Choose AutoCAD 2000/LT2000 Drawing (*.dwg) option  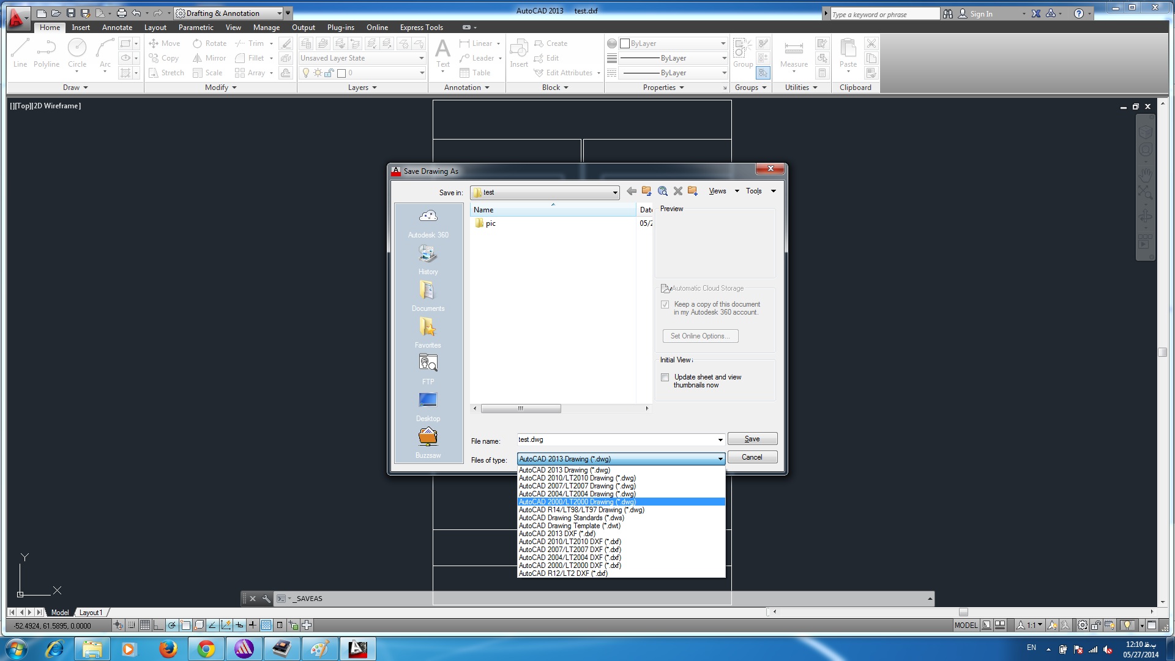(577, 502)
